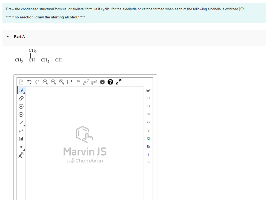Select the increase charge plus tool
266x200 pixels.
(21, 106)
